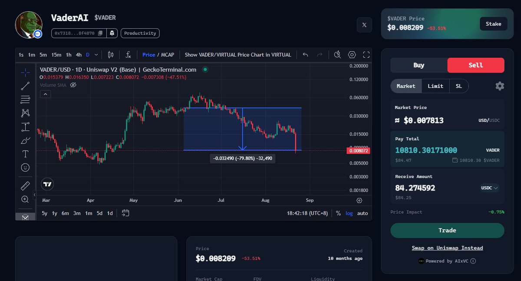Toggle the log price scale
This screenshot has width=521, height=281.
pos(349,213)
